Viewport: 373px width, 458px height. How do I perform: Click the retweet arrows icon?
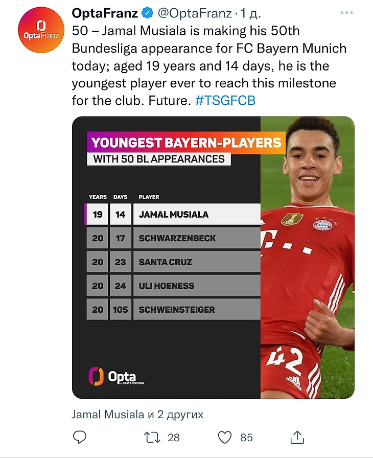pos(152,437)
